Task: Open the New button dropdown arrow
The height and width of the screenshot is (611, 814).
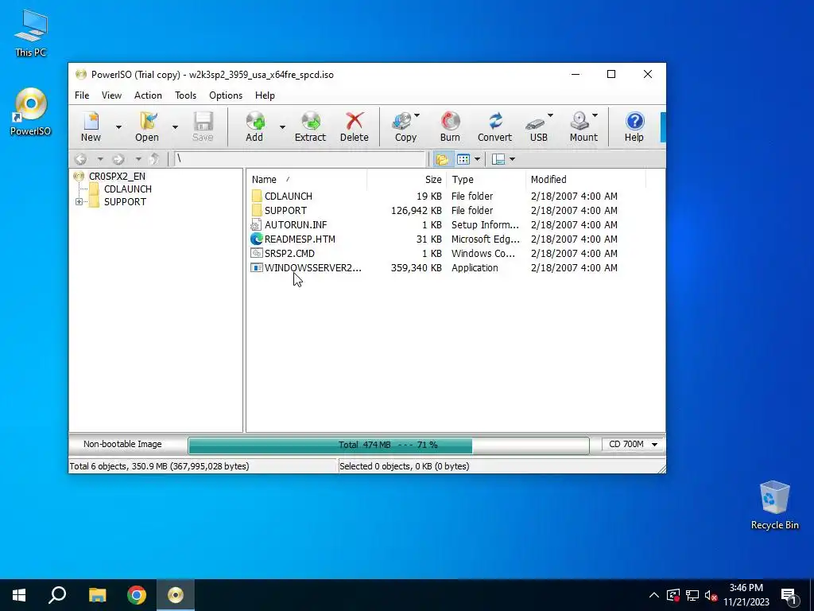Action: (x=118, y=127)
